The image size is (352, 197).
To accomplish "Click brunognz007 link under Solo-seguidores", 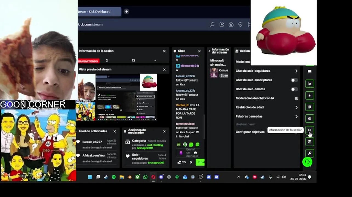I will coord(156,163).
